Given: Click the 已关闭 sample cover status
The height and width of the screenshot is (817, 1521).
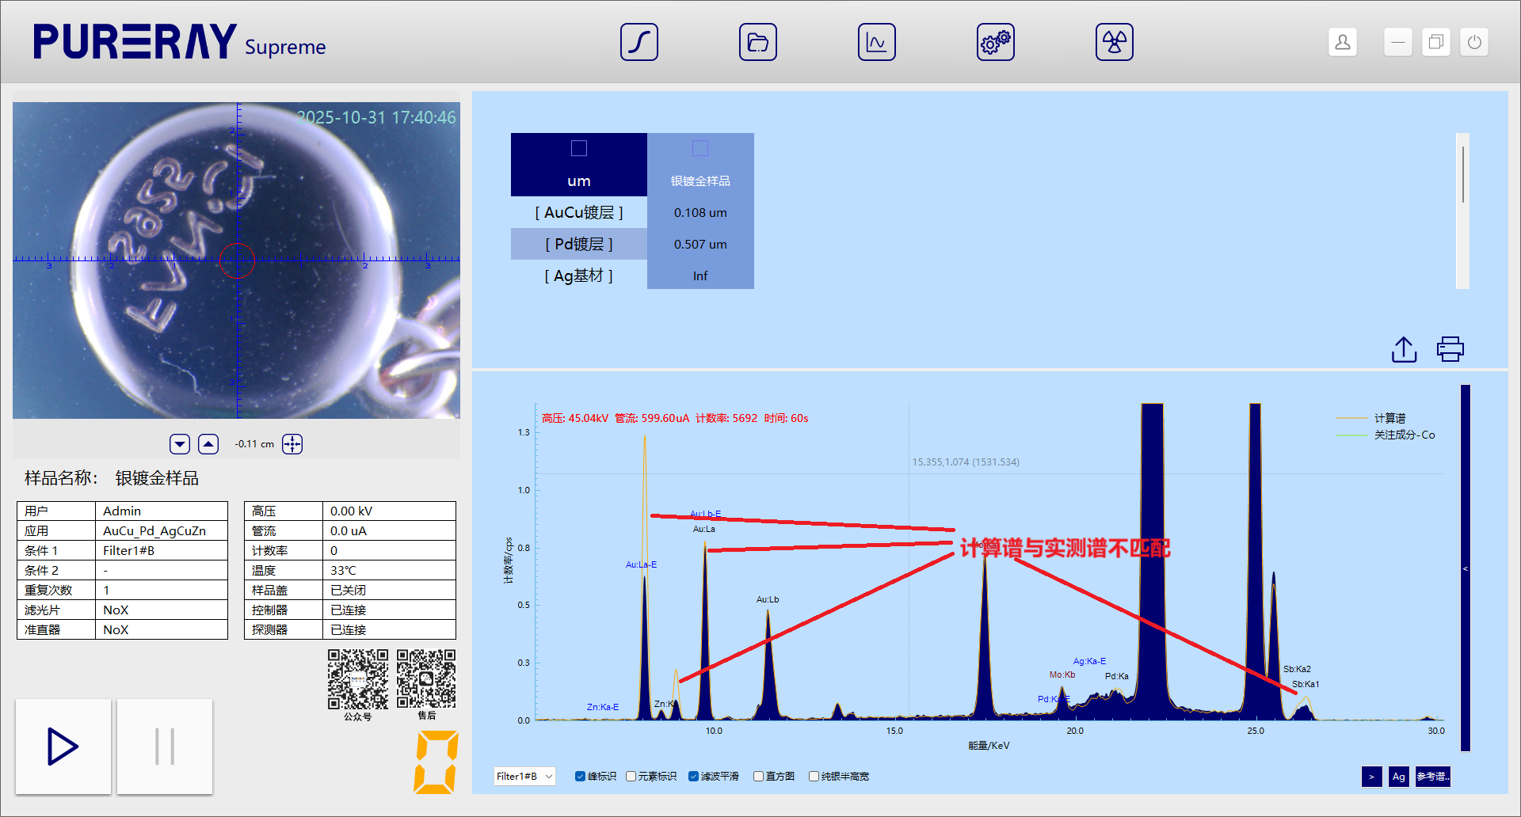Looking at the screenshot, I should 389,590.
